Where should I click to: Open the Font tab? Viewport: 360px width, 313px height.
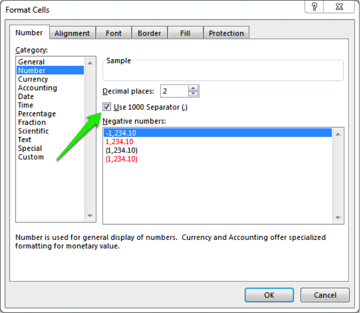[x=113, y=32]
